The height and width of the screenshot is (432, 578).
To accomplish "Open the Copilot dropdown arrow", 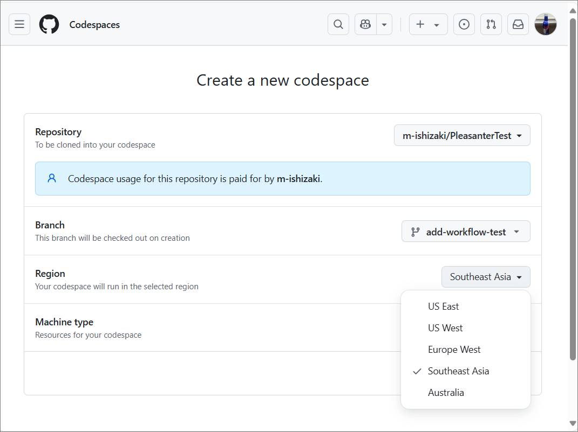I will click(x=384, y=24).
